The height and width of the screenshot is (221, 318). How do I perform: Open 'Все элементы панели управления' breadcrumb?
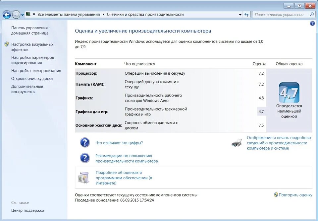coord(69,14)
